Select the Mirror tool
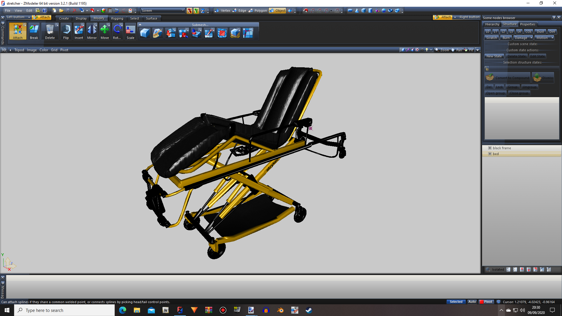Screen dimensions: 562x316 [x=92, y=31]
